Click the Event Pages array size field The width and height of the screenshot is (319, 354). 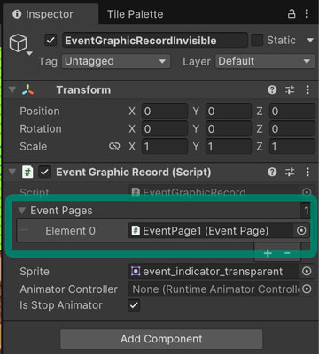(306, 211)
